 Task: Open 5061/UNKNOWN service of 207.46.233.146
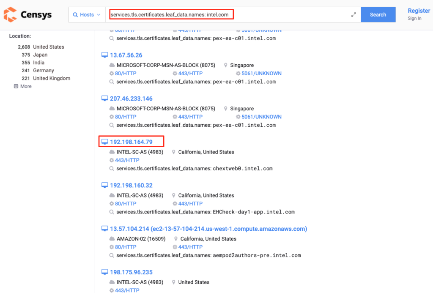pos(261,117)
